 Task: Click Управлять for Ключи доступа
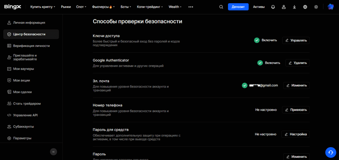tap(296, 40)
